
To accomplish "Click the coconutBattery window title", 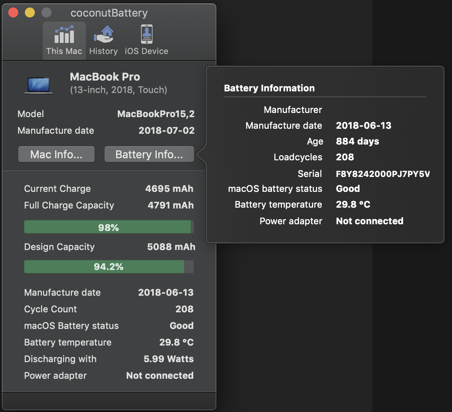I will (109, 13).
